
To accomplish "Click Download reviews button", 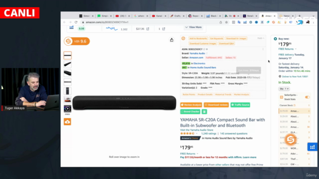I will coord(216,105).
